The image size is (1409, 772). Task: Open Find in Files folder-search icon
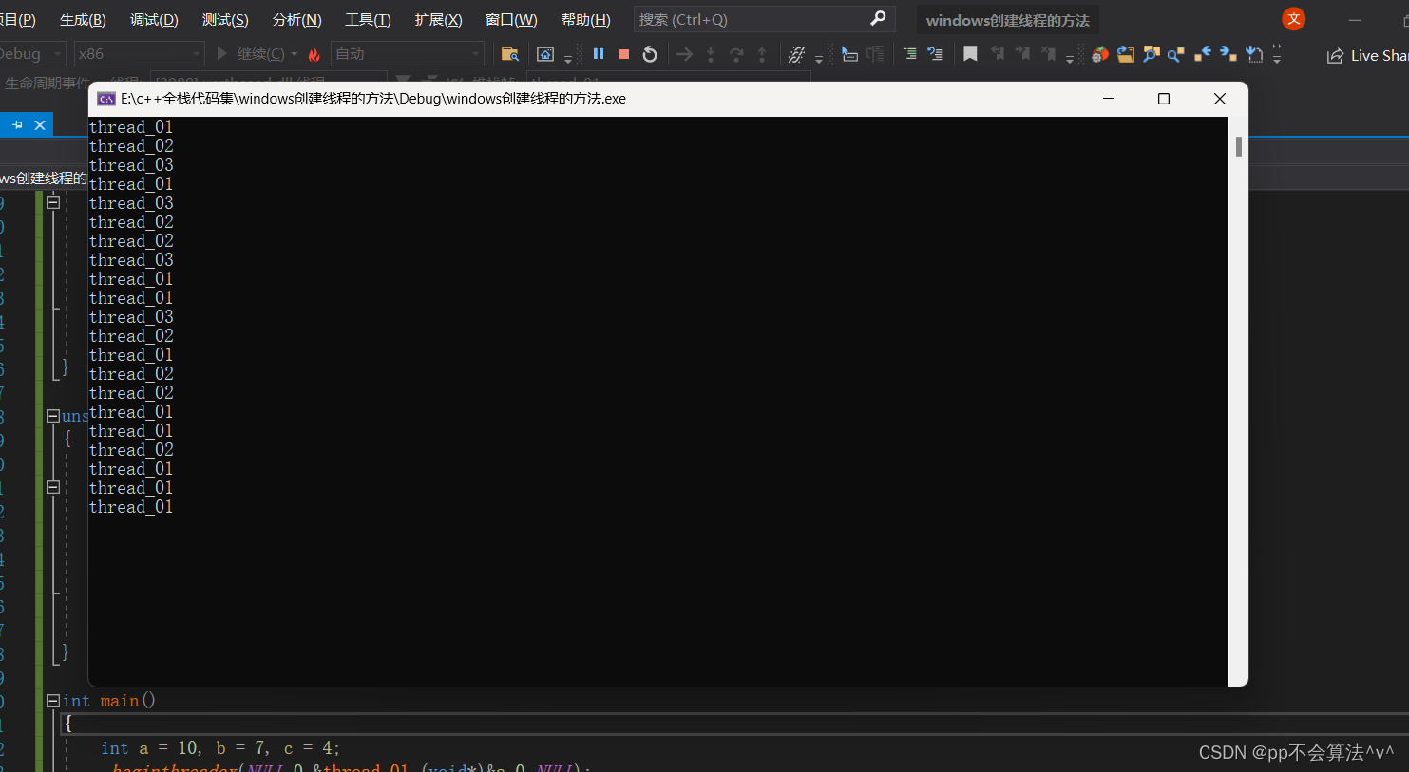click(510, 54)
